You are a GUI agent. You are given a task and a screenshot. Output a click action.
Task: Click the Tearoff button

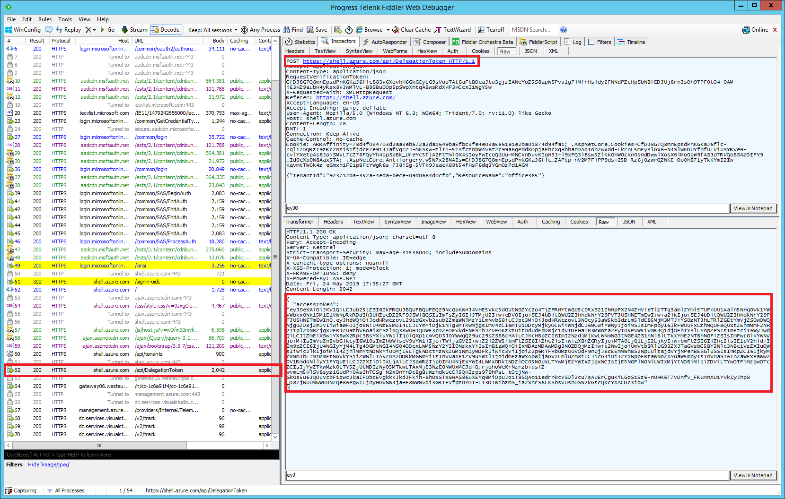491,30
